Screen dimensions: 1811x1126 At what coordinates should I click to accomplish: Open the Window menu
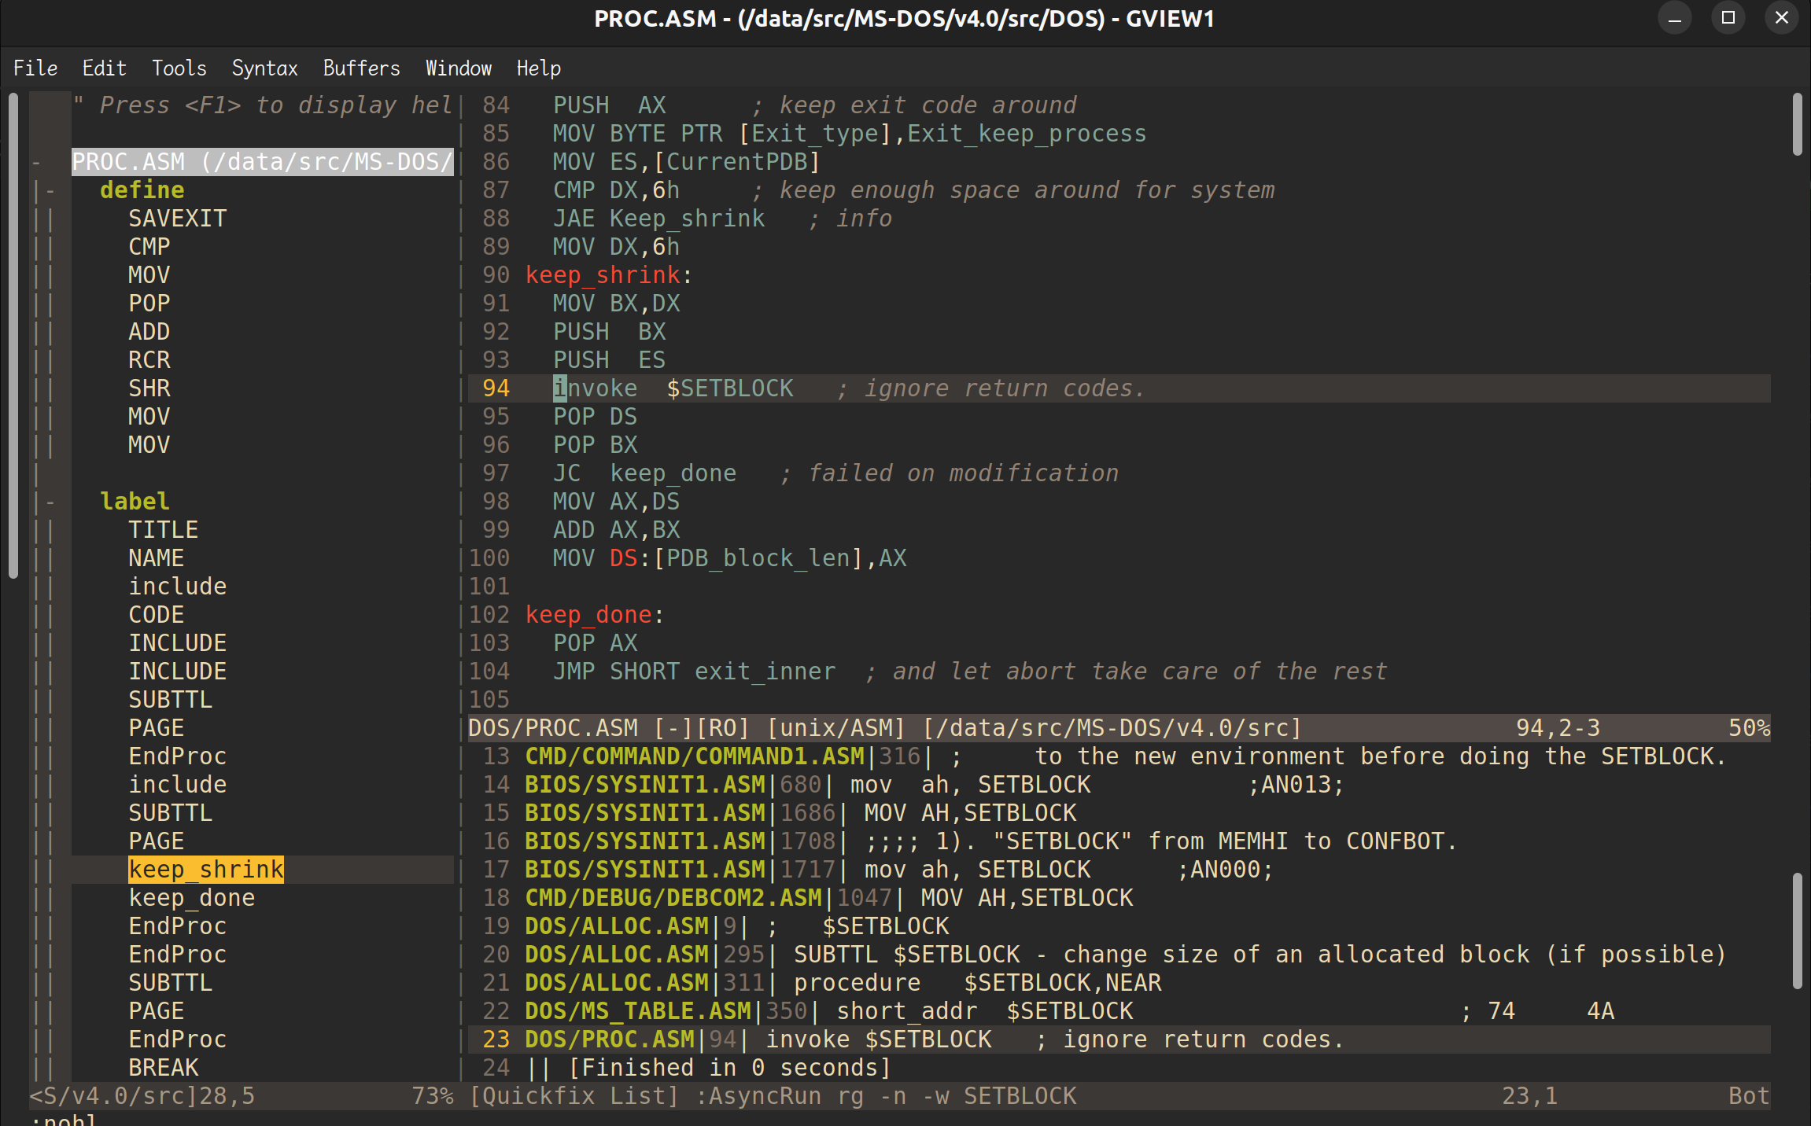point(459,68)
